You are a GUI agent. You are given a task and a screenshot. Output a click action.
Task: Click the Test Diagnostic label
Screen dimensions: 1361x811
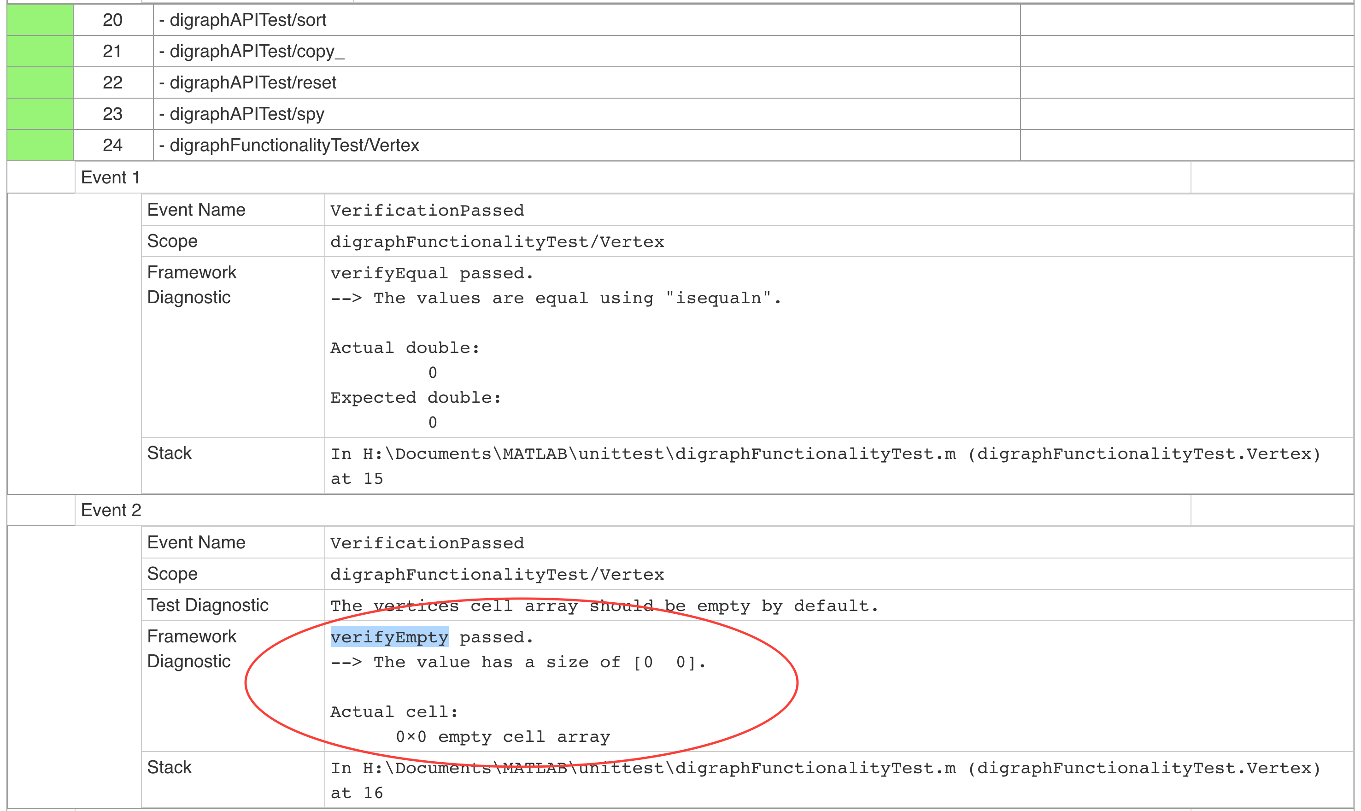coord(208,605)
